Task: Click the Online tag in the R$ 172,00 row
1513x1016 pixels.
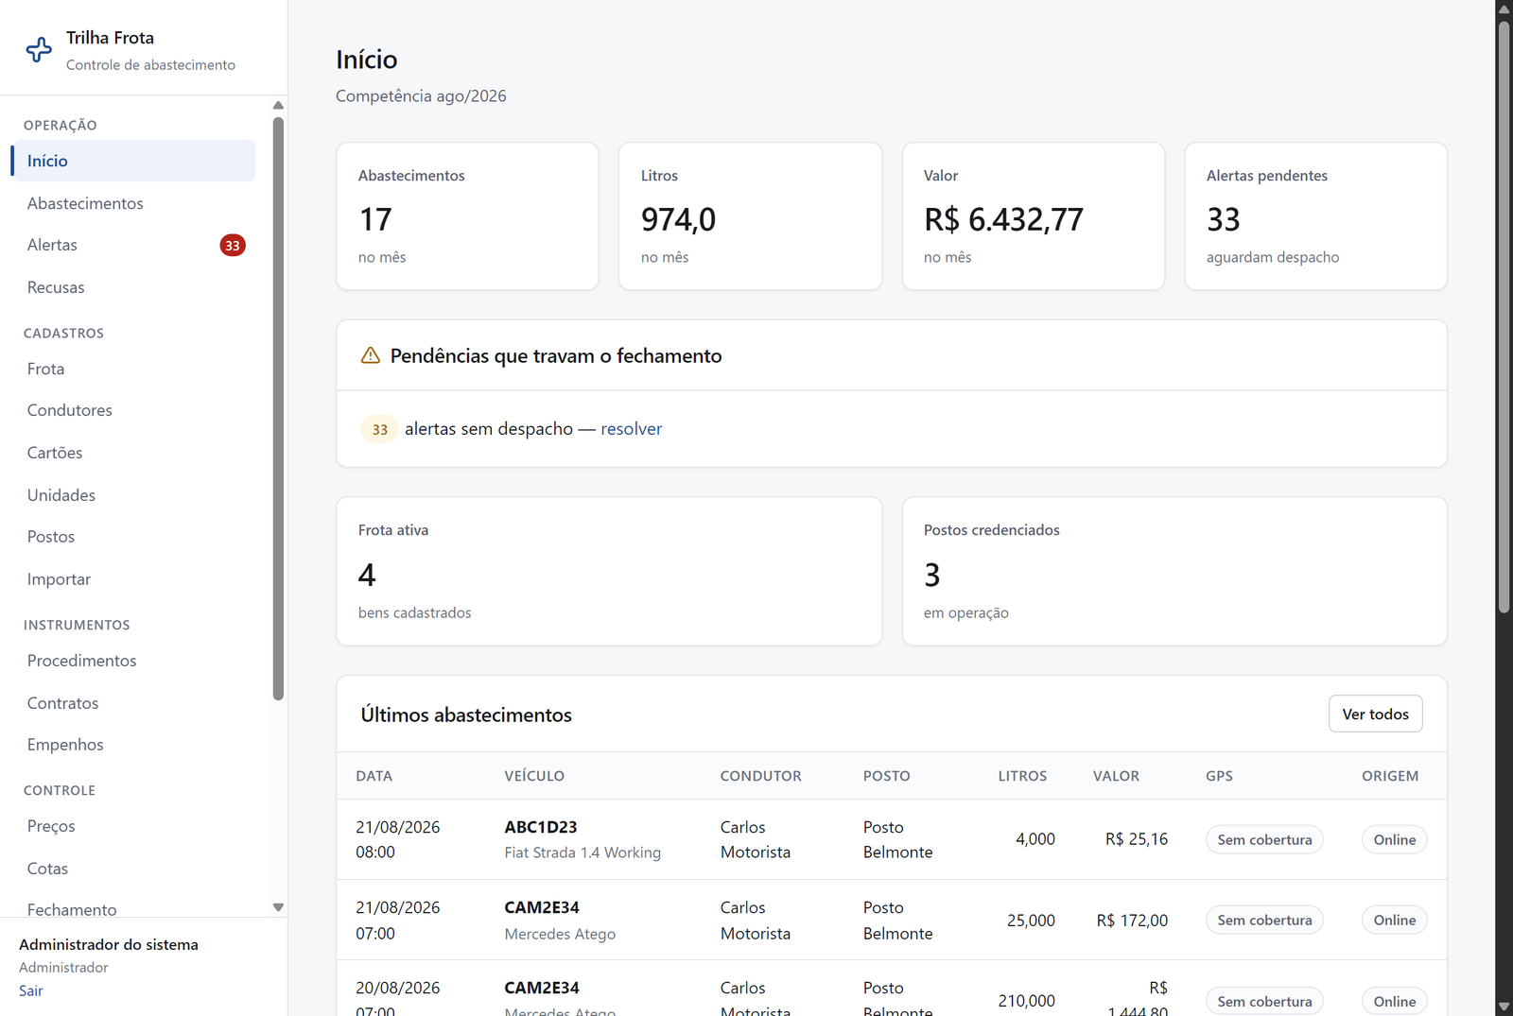Action: (x=1395, y=920)
